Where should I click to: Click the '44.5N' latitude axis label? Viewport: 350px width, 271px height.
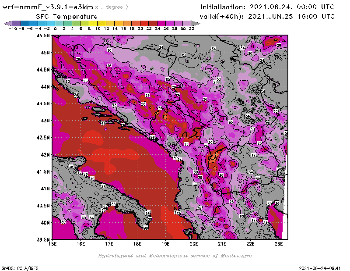pos(43,70)
